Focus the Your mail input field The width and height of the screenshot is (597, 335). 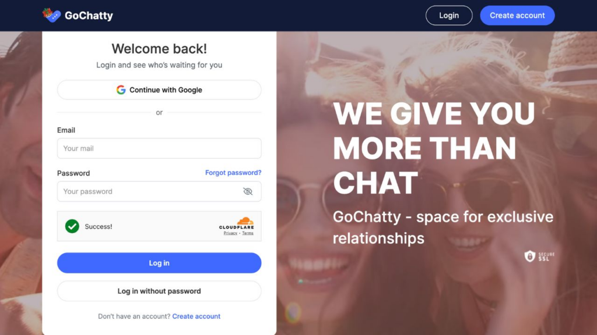pyautogui.click(x=159, y=148)
